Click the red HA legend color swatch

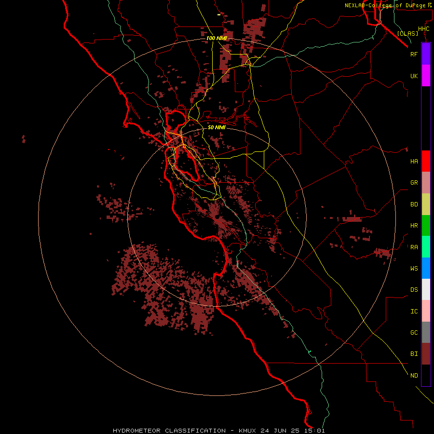coord(426,161)
